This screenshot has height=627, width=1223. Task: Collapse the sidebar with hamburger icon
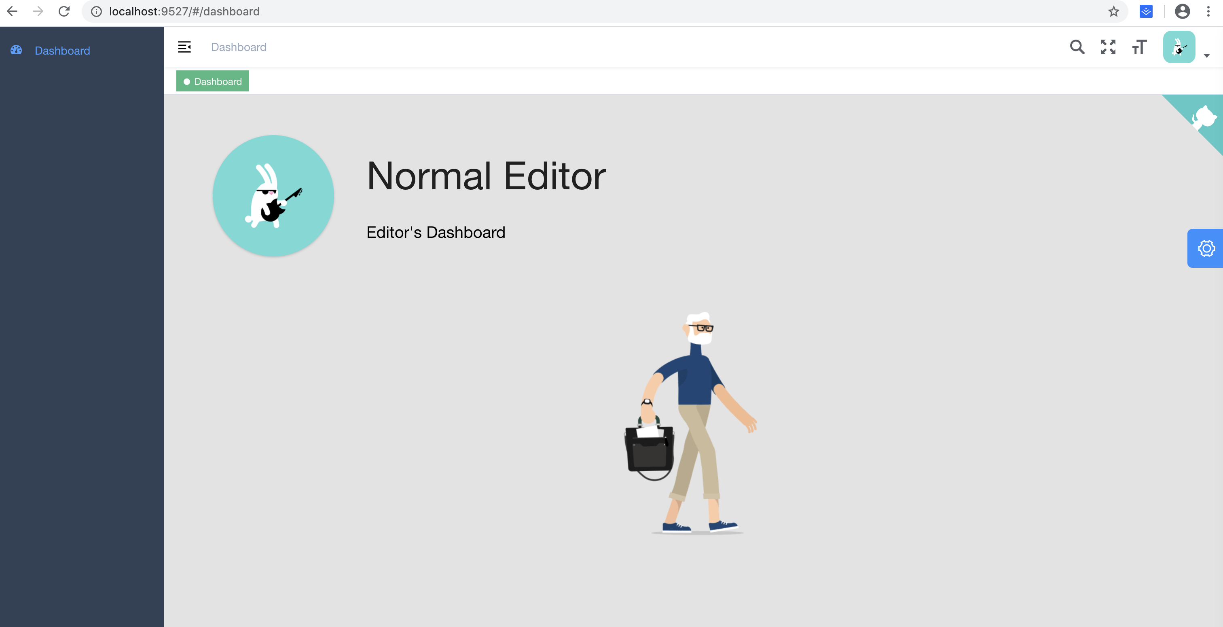pos(184,47)
